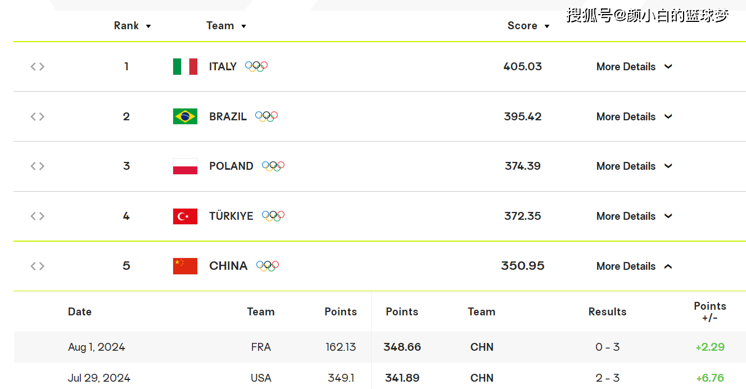Click the China flag icon
746x389 pixels.
[185, 266]
